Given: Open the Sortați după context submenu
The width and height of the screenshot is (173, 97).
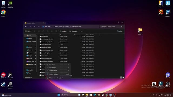Looking at the screenshot, I should (x=58, y=68).
